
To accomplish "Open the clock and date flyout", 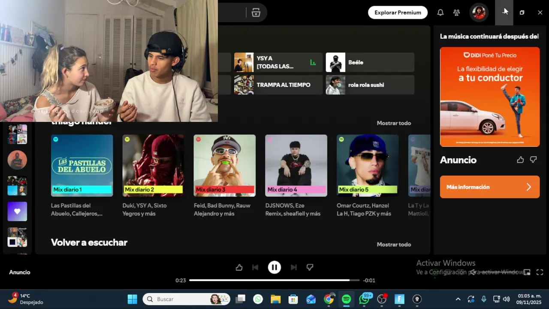I will 530,299.
